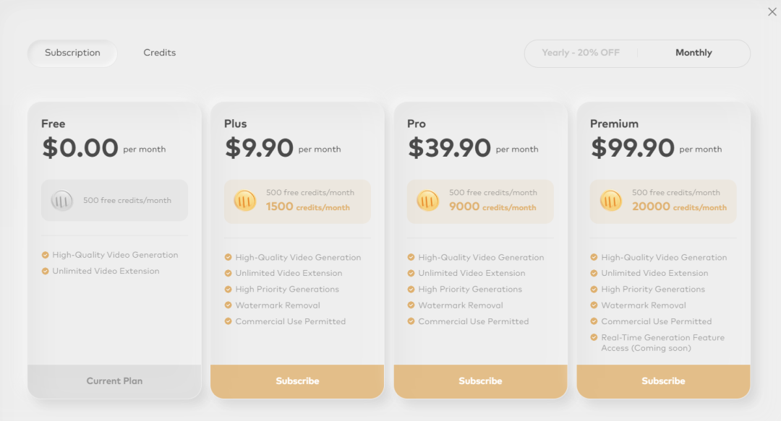Click checkmark next to Free plan's Unlimited Video Extension

coord(46,272)
